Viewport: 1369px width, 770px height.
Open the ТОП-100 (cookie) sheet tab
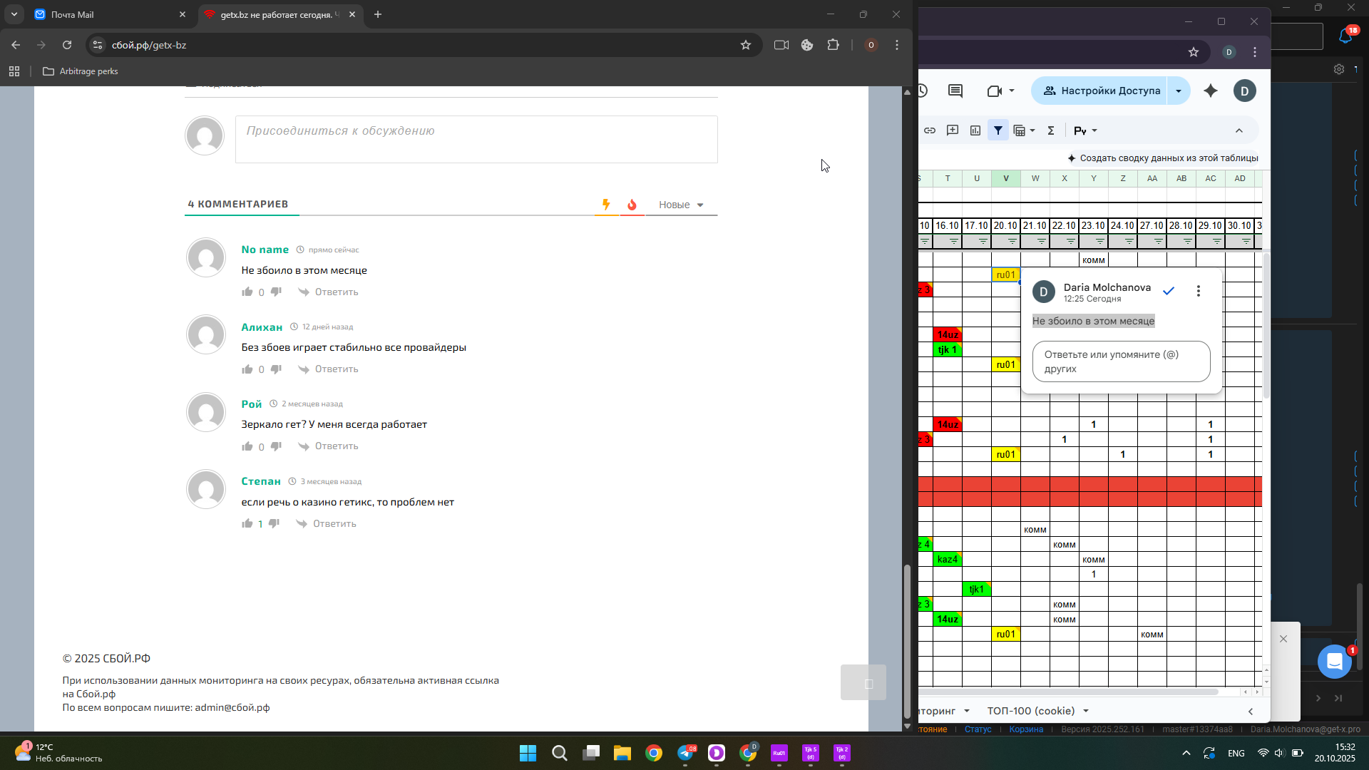(1031, 711)
